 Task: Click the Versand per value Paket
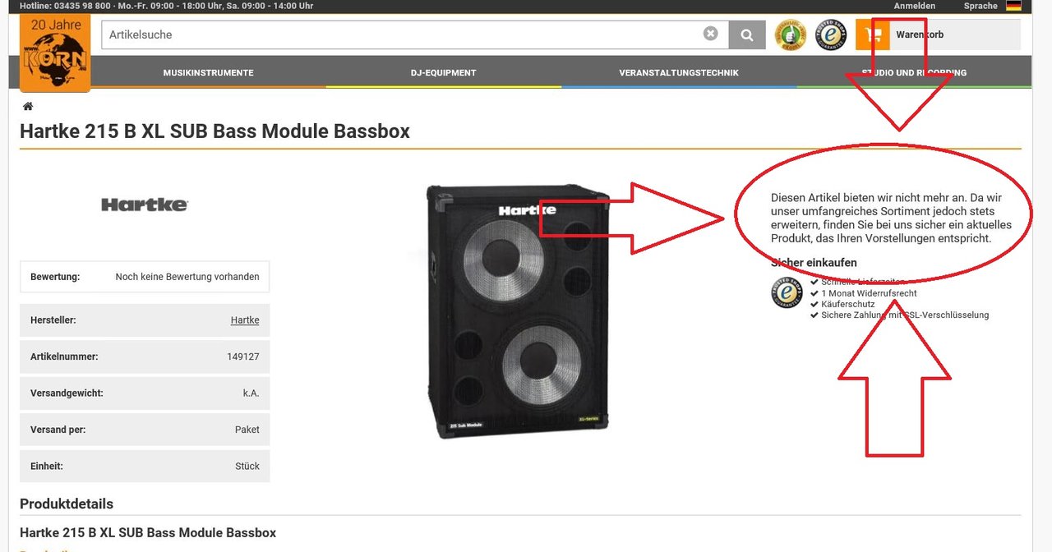[247, 430]
